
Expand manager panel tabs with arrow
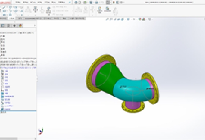click(35, 25)
